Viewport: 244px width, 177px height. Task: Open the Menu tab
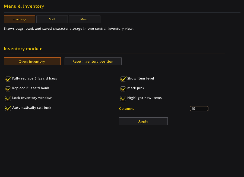click(84, 19)
